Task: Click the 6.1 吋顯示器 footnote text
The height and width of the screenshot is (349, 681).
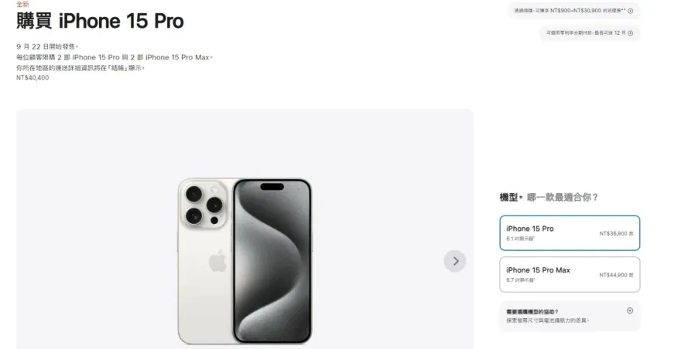Action: coord(520,239)
